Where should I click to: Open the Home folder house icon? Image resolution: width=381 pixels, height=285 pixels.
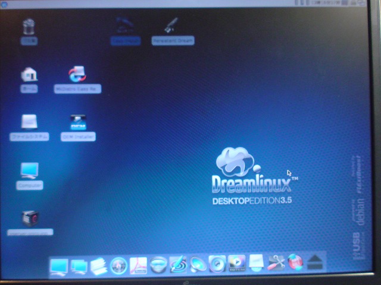[x=29, y=74]
